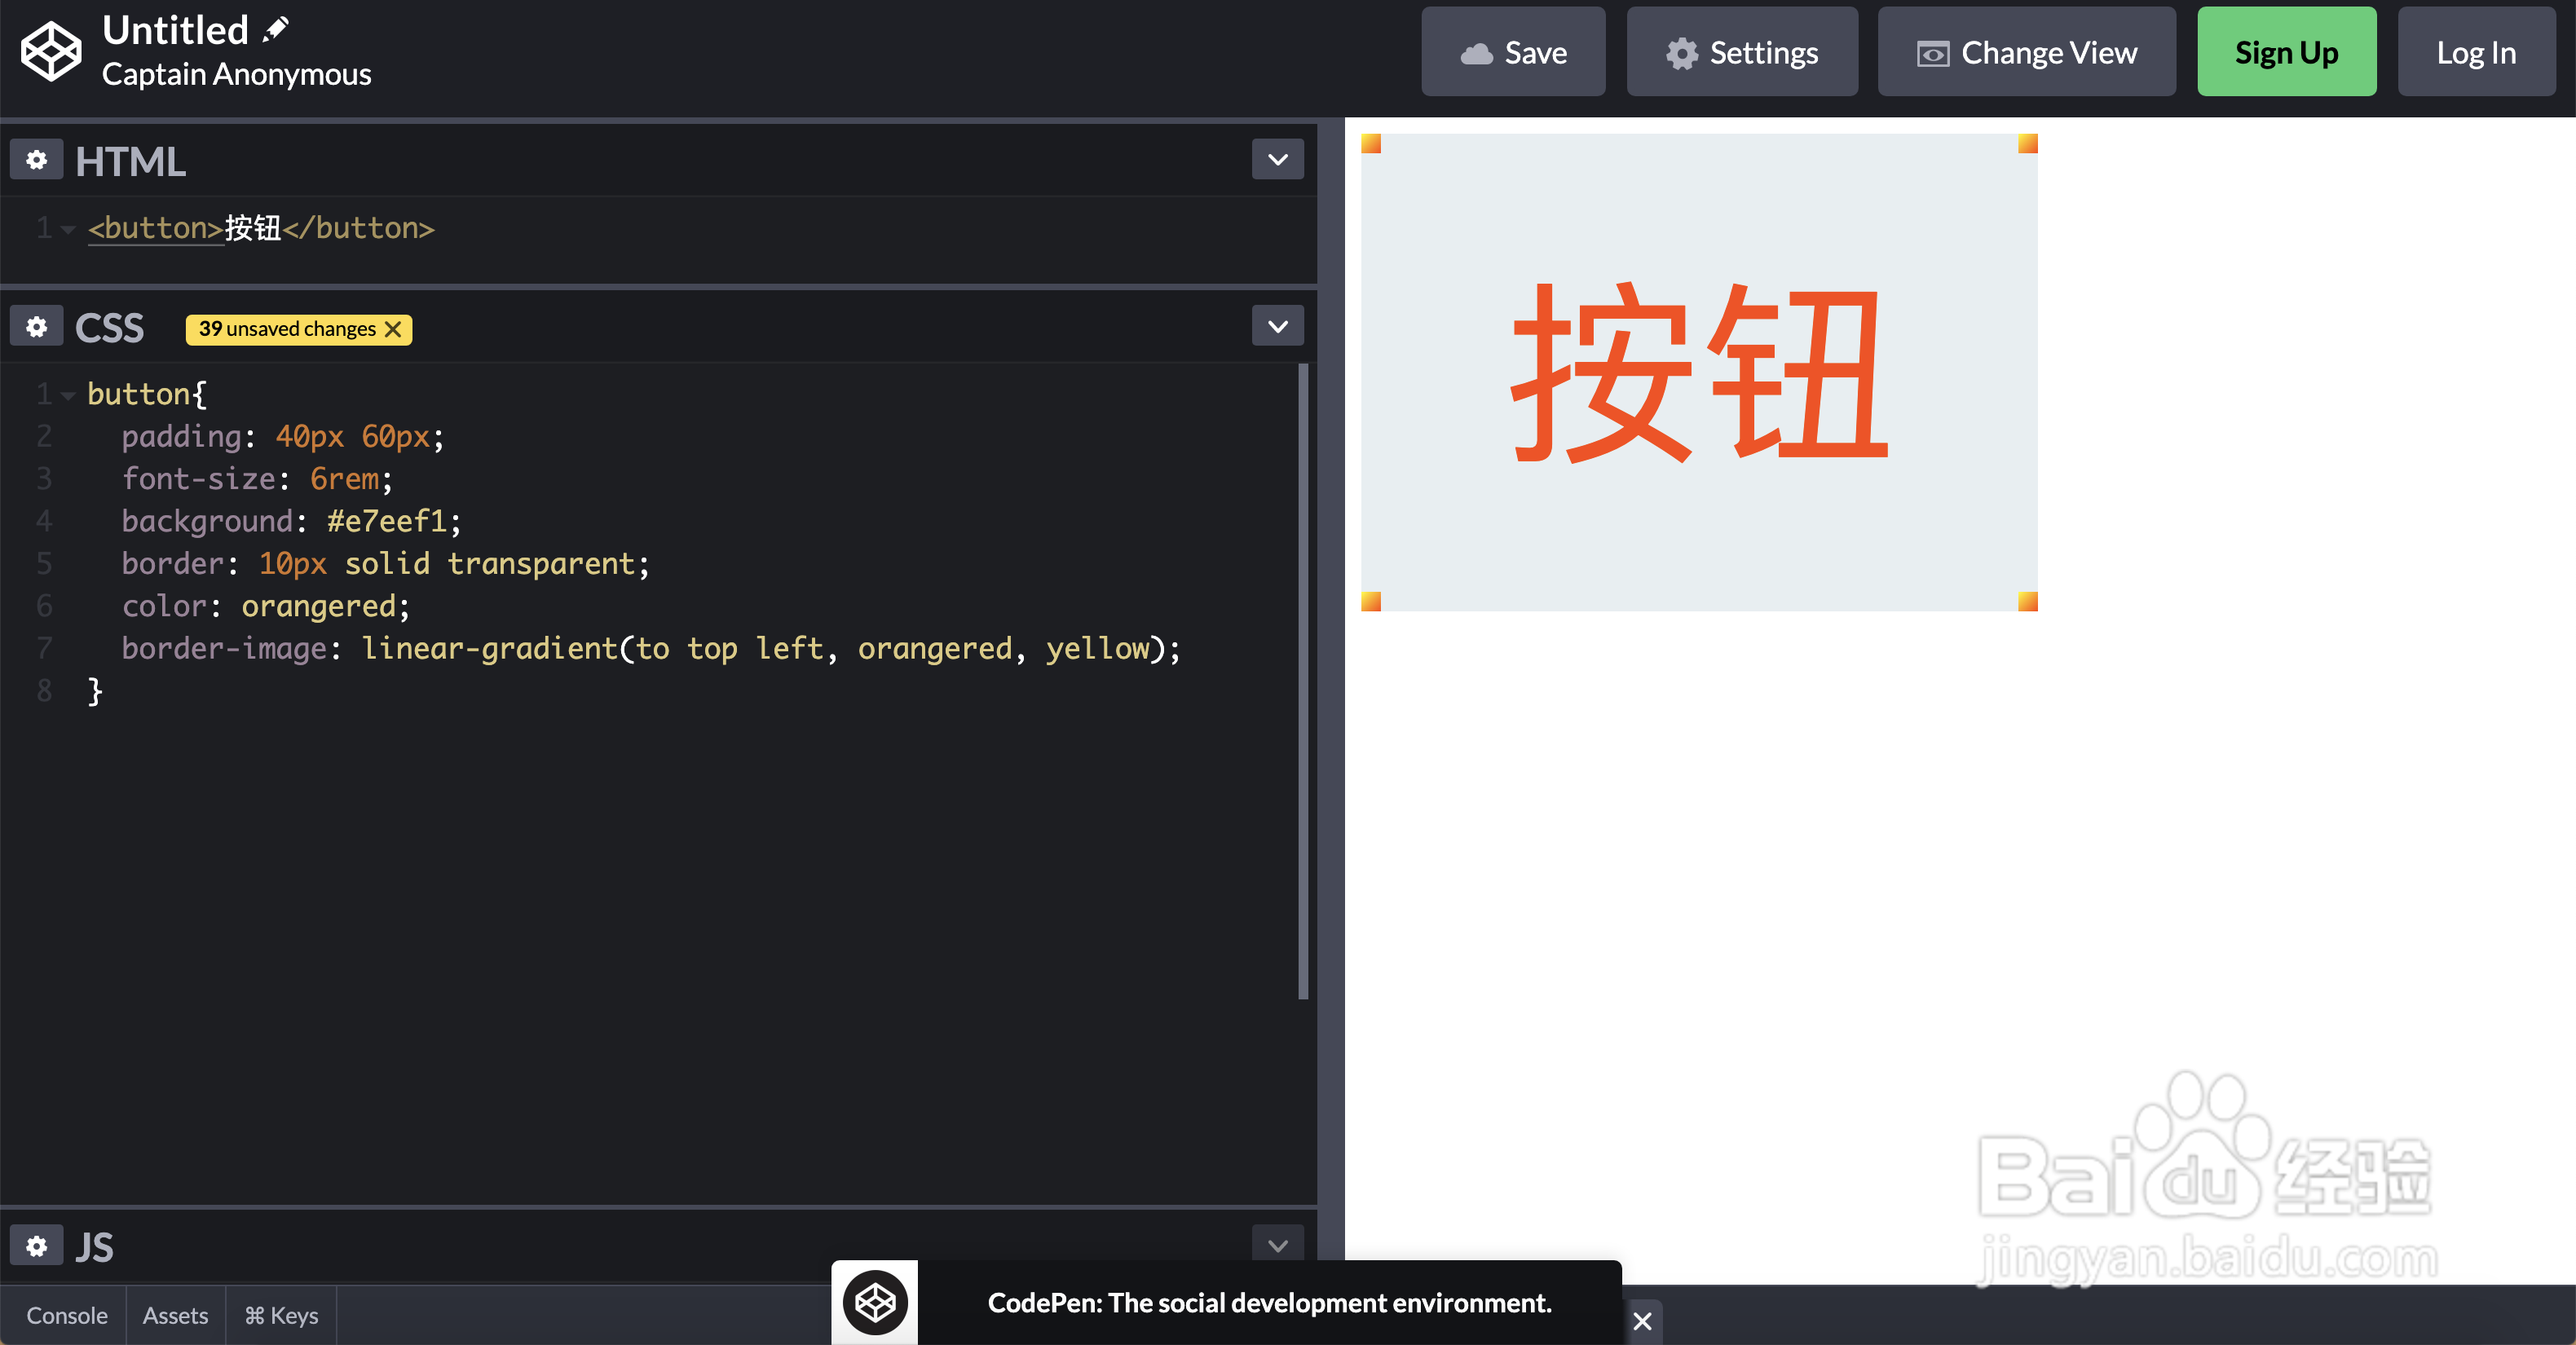Switch to the Assets tab

coord(175,1315)
